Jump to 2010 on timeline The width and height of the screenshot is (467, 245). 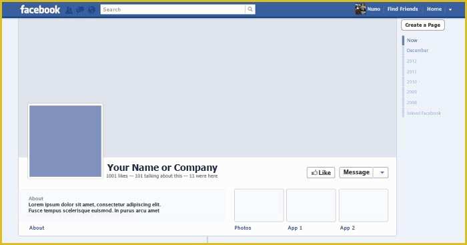coord(412,82)
